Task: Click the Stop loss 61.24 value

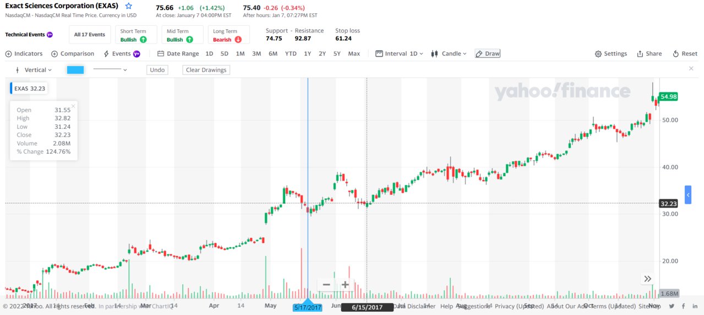Action: click(x=343, y=39)
